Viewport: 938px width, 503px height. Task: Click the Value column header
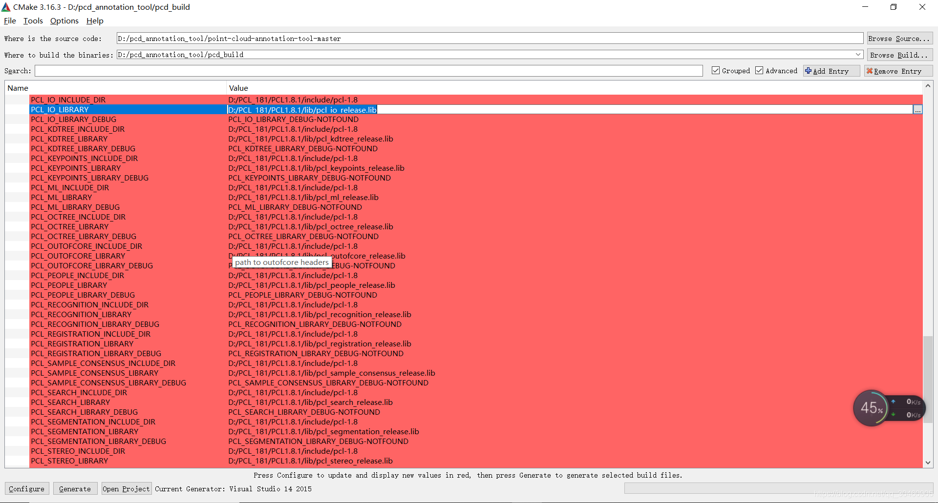(575, 88)
